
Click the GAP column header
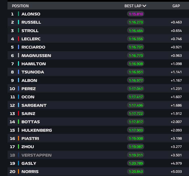pos(176,6)
